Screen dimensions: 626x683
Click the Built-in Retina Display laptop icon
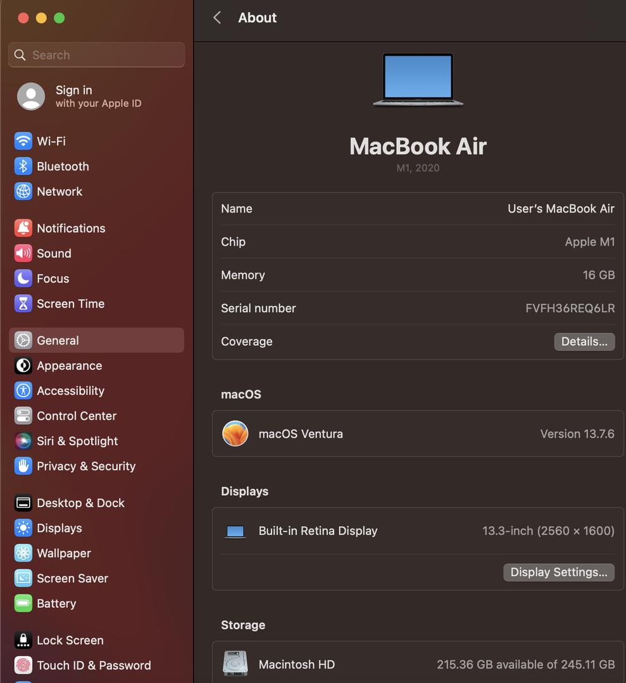[x=235, y=531]
